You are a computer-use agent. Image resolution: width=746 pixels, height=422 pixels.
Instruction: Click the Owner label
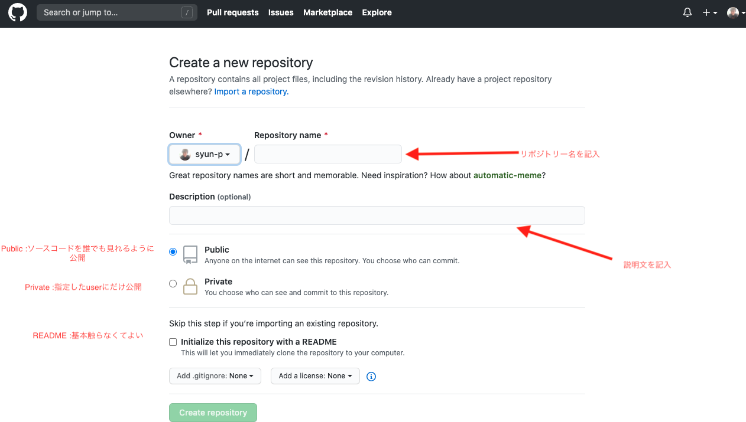186,135
